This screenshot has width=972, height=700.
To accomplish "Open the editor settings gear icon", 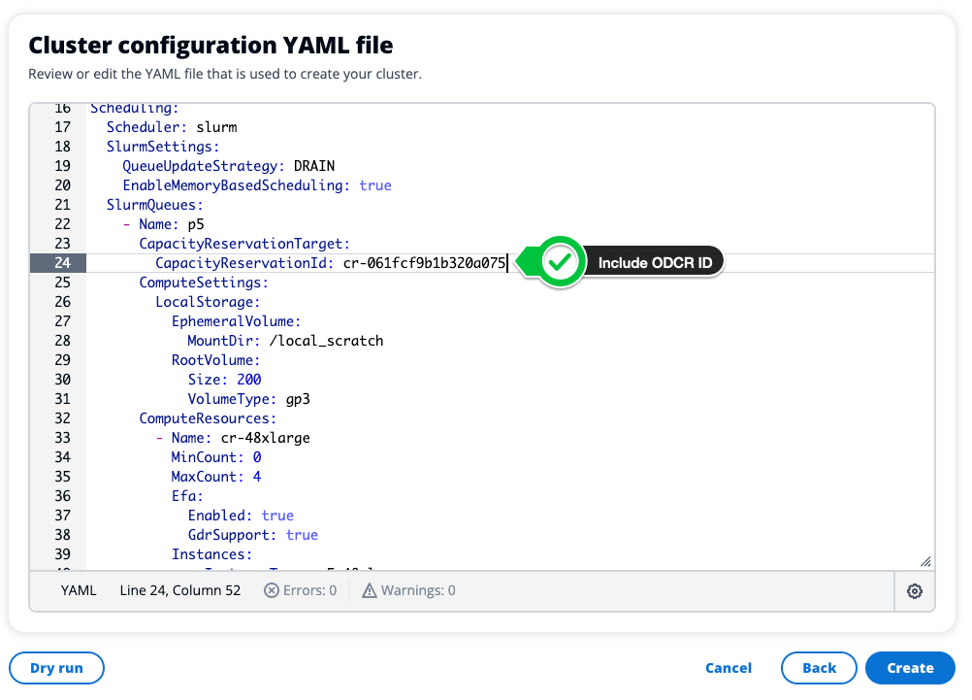I will tap(914, 591).
